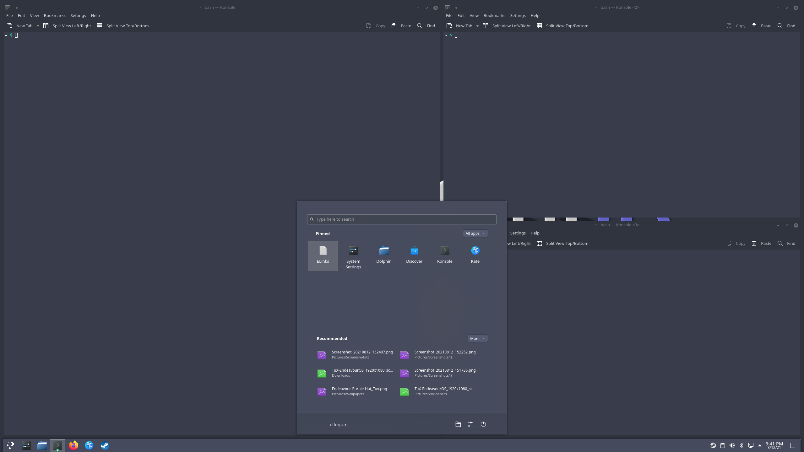Toggle Bluetooth from the system tray

(742, 445)
